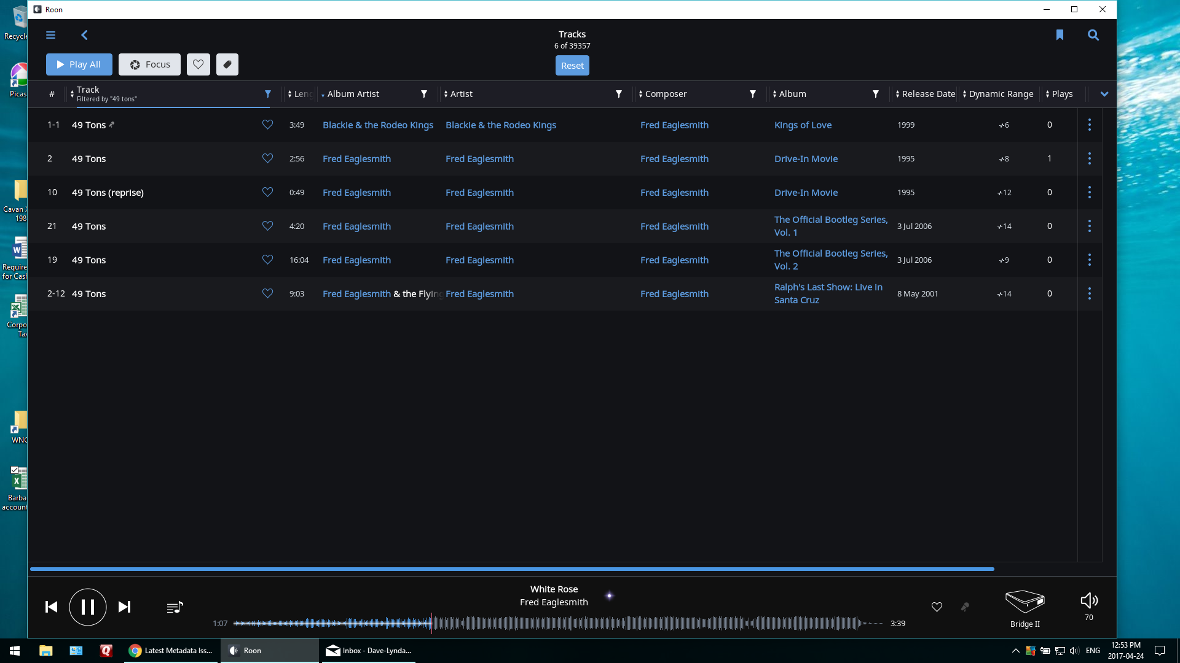Open the search magnifier
Viewport: 1180px width, 663px height.
click(x=1093, y=35)
